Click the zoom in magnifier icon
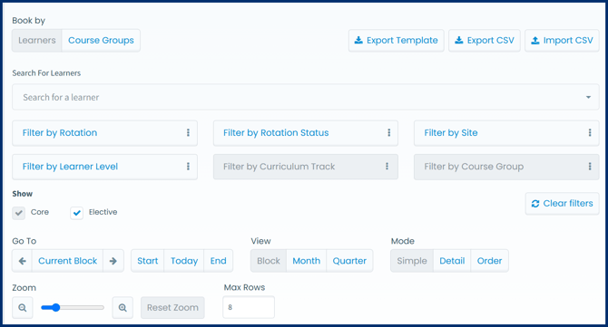Viewport: 608px width, 327px height. point(123,308)
